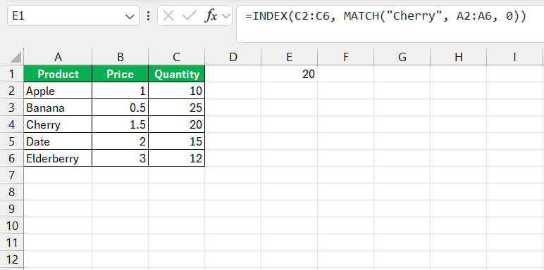The image size is (544, 270).
Task: Select quantity cell showing 12
Action: point(177,158)
